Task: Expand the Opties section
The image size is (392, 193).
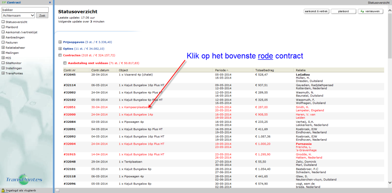Action: click(60, 49)
